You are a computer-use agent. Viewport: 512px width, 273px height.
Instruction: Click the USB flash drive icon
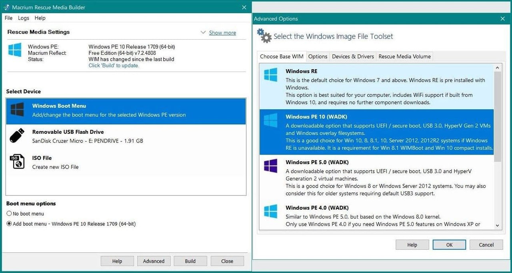[17, 136]
